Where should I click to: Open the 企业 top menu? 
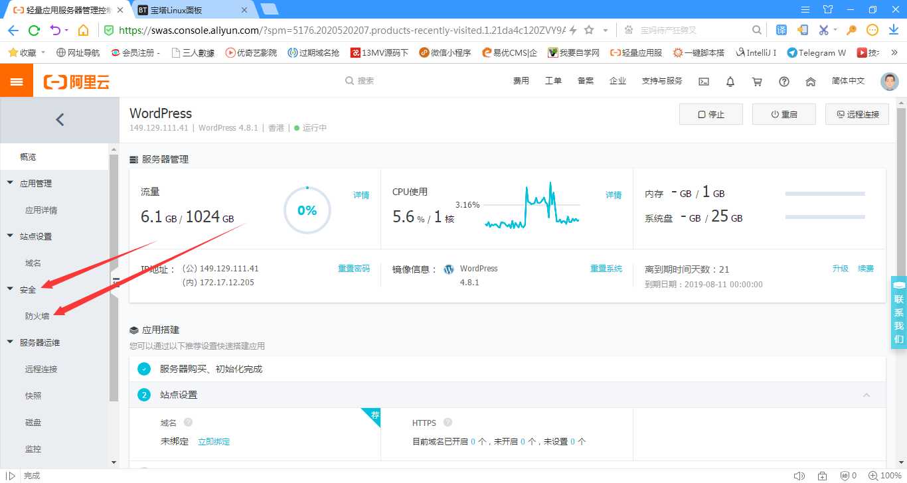click(618, 81)
